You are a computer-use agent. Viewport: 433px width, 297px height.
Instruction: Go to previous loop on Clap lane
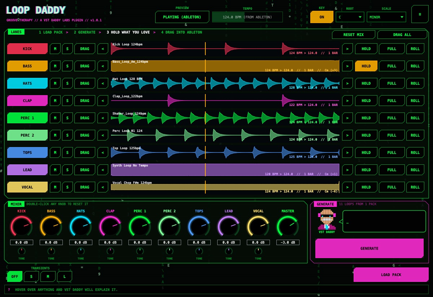(x=103, y=101)
